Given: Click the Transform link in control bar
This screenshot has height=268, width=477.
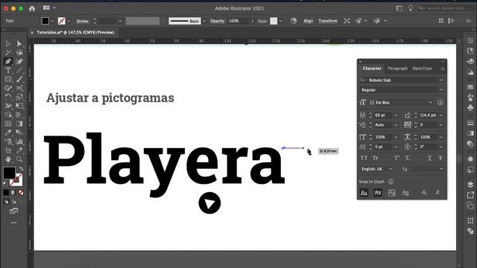Looking at the screenshot, I should 328,21.
